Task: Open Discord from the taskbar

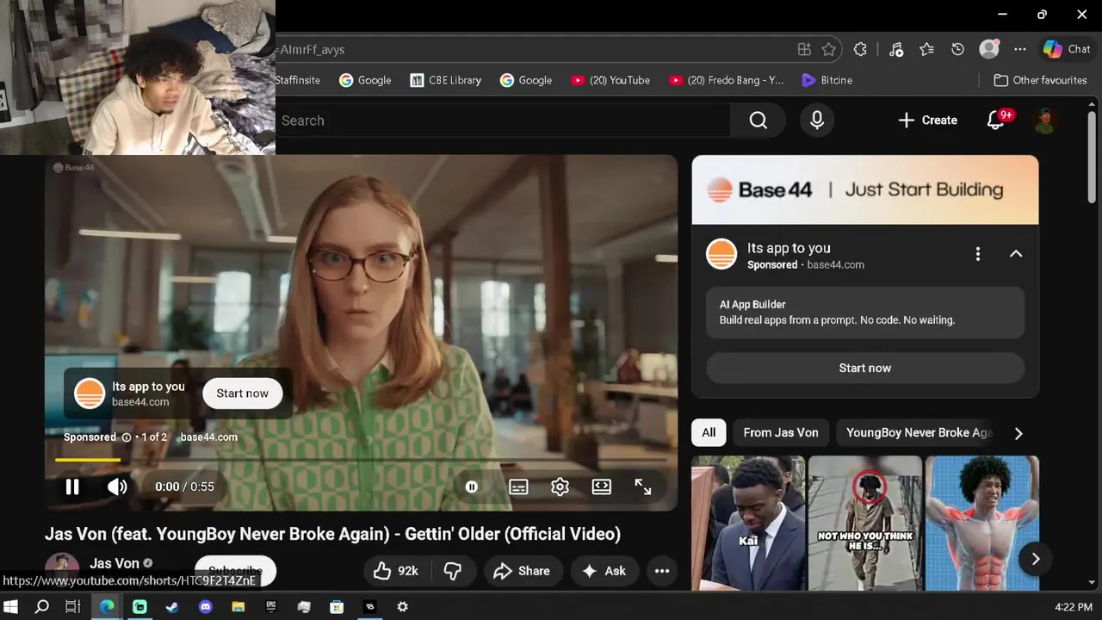Action: [205, 607]
